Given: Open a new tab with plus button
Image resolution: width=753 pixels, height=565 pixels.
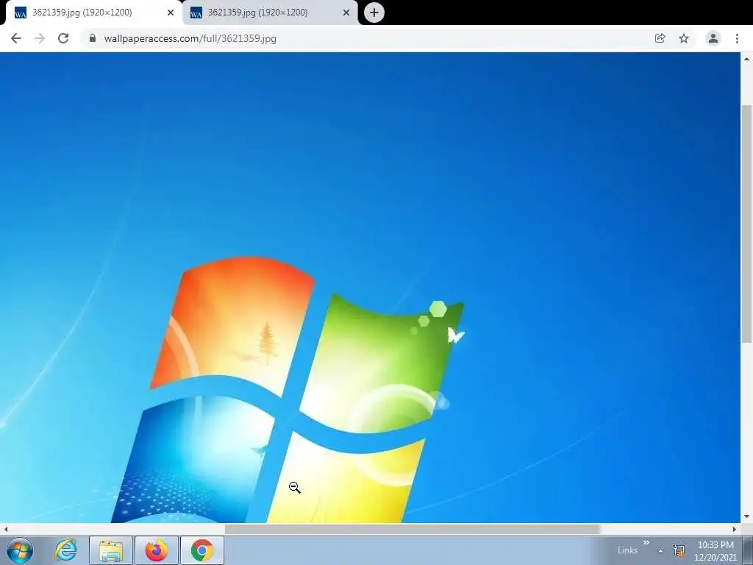Looking at the screenshot, I should click(x=374, y=13).
